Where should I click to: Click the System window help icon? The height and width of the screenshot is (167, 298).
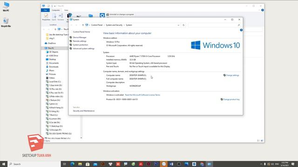pos(241,30)
